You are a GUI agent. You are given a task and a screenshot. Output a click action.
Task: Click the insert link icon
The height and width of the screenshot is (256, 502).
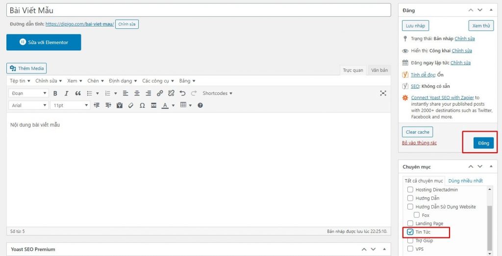point(160,93)
